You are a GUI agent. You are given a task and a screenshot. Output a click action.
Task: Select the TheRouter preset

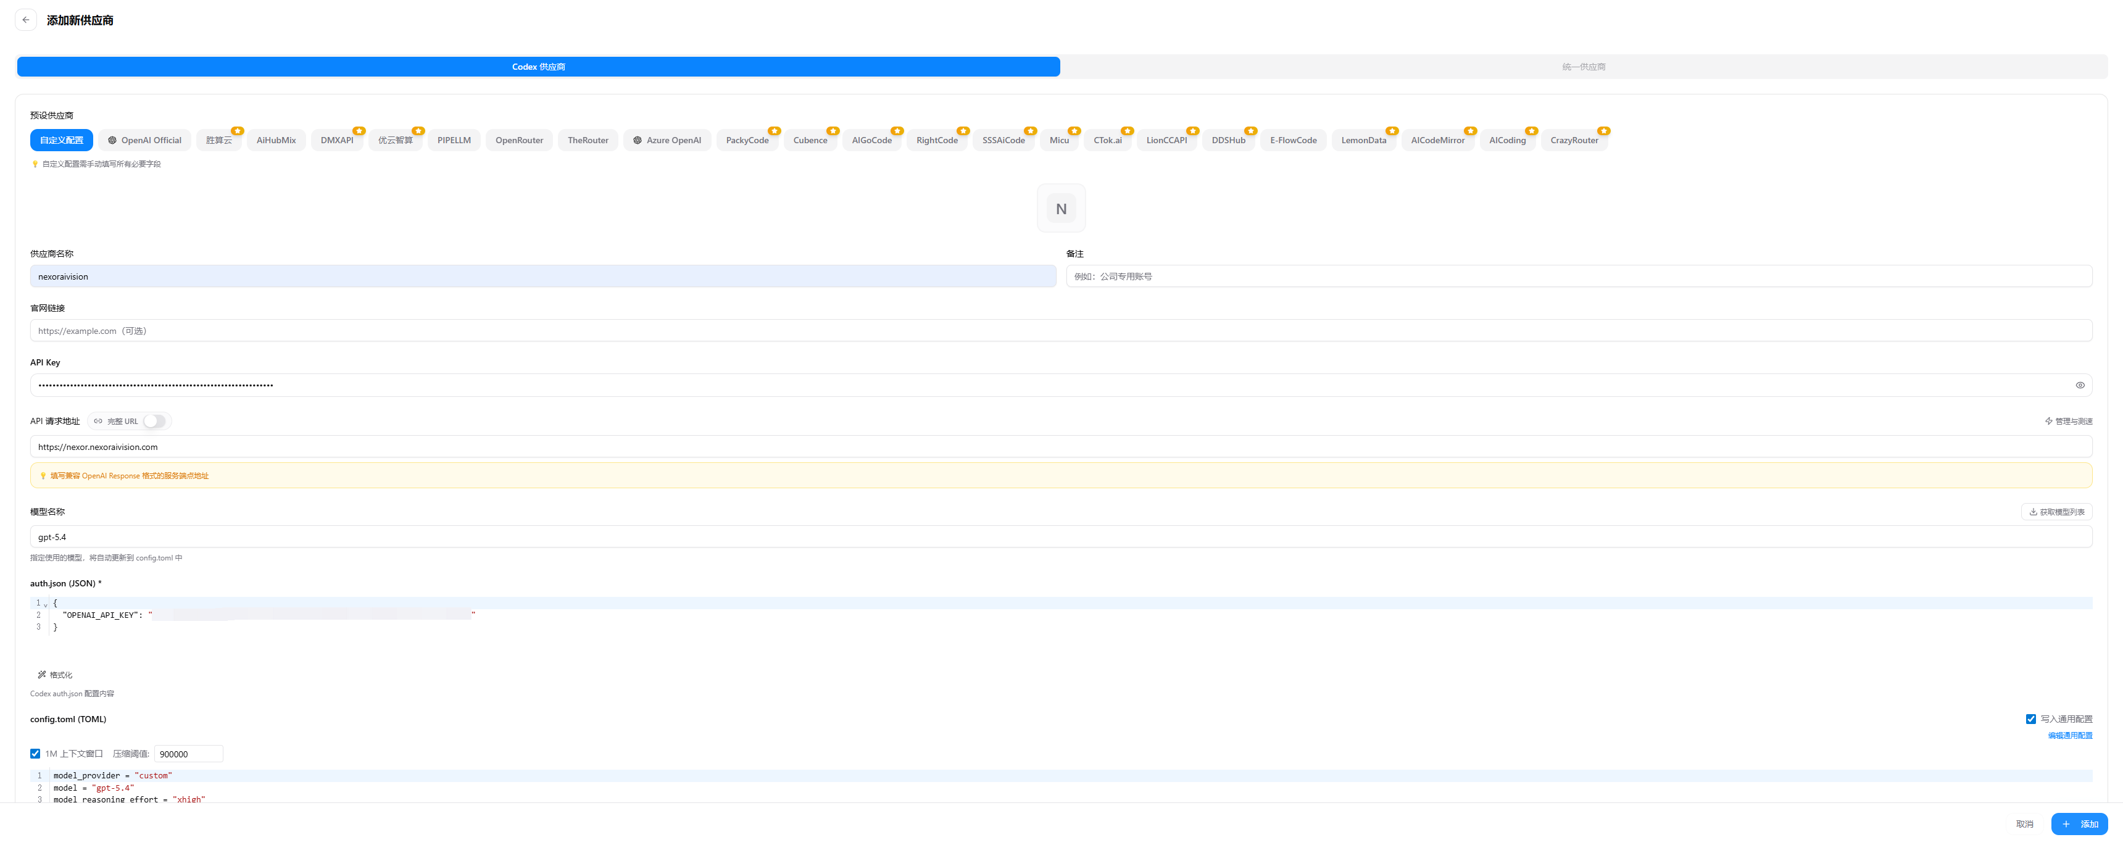coord(588,140)
